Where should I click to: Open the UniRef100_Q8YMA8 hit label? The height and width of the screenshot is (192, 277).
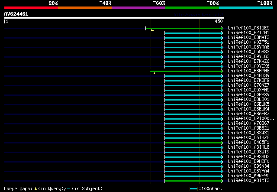click(x=248, y=47)
